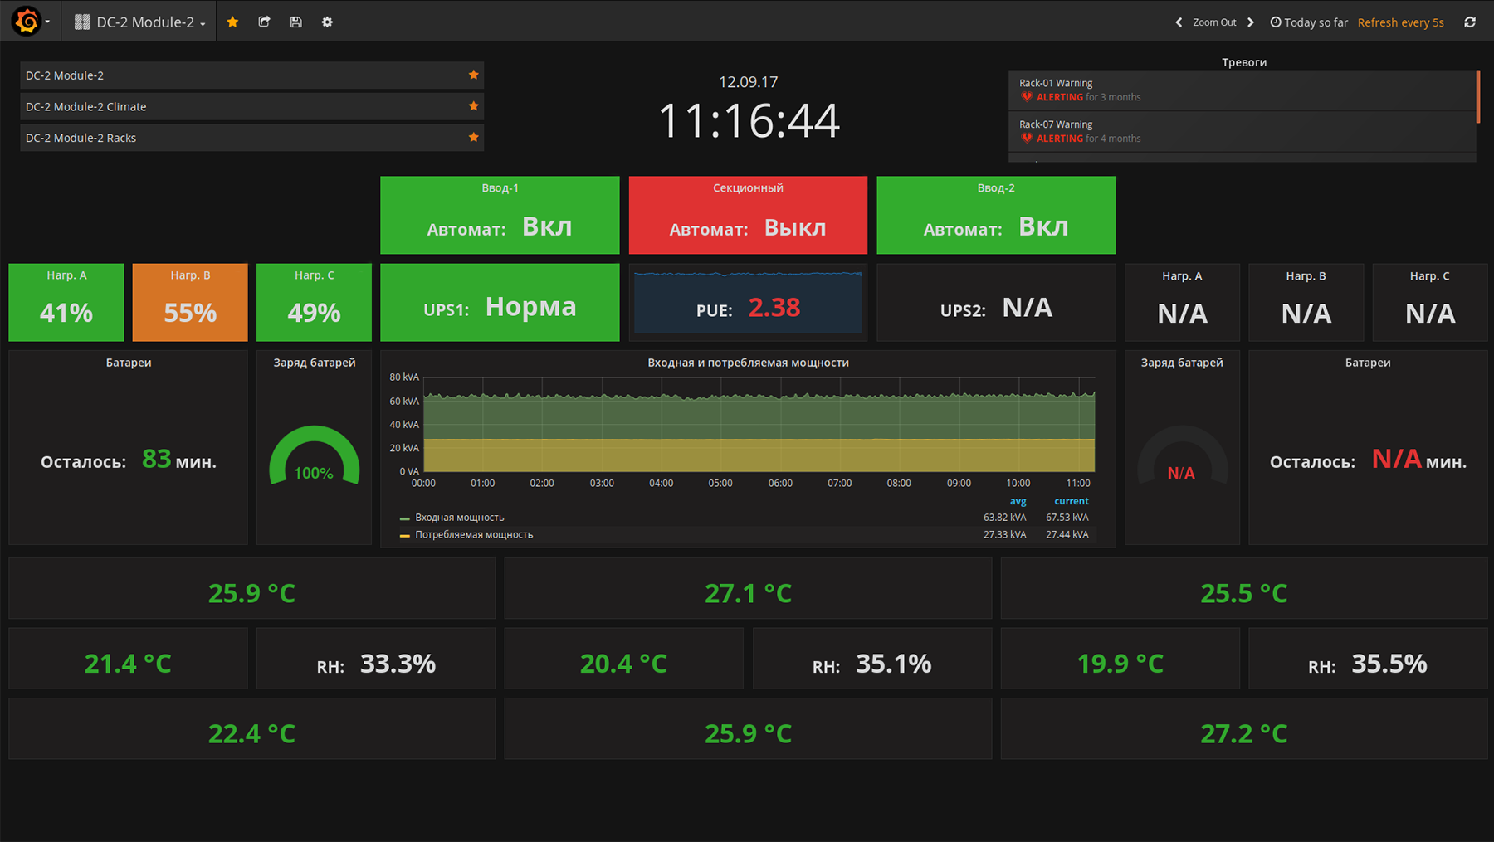Shift time range back with left chevron
Viewport: 1494px width, 842px height.
point(1179,22)
